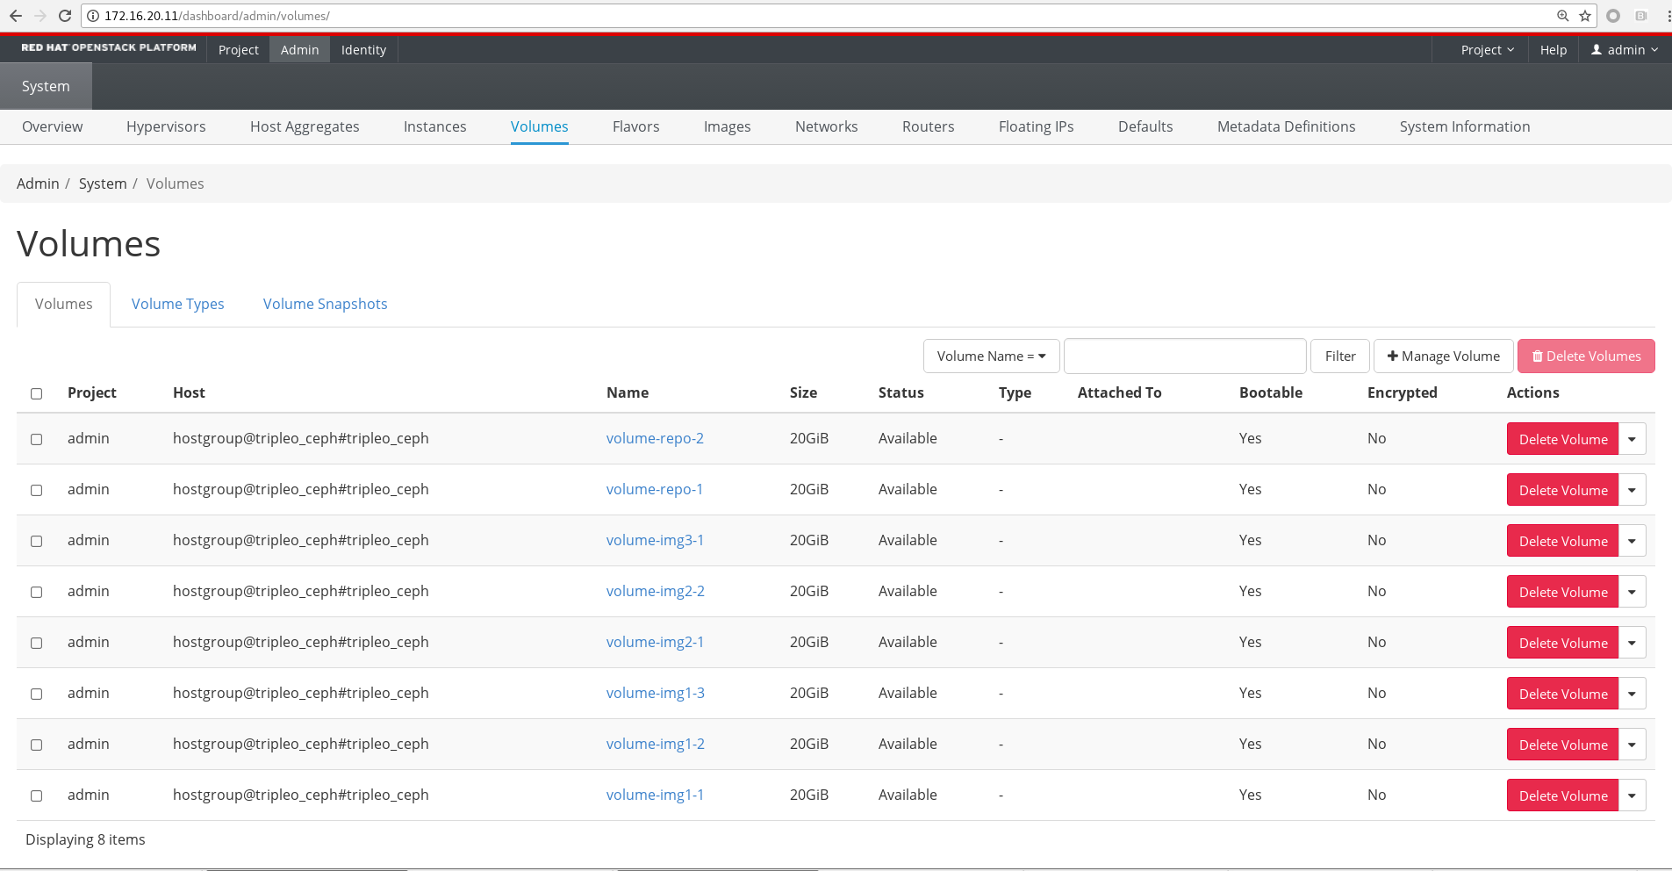Go back using the browser back arrow
Image resolution: width=1672 pixels, height=871 pixels.
pyautogui.click(x=15, y=16)
